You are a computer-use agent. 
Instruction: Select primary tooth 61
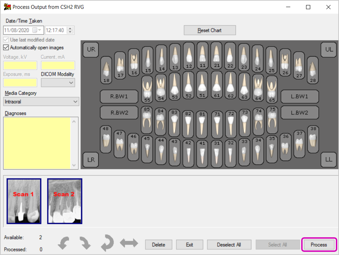217,85
